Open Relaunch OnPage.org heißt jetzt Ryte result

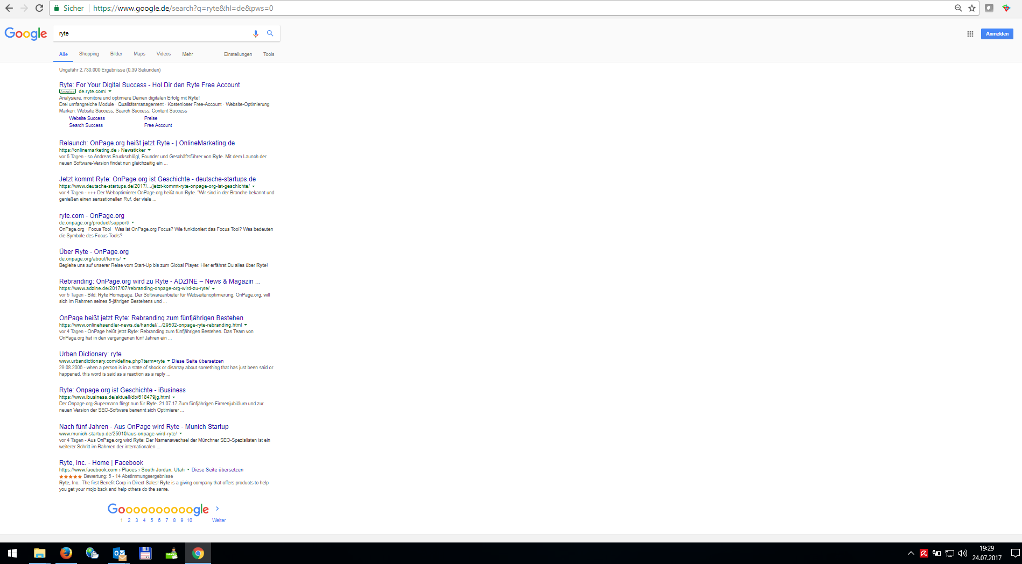point(147,143)
